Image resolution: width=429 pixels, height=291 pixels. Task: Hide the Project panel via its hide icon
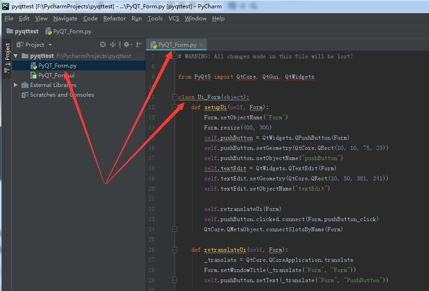point(139,45)
